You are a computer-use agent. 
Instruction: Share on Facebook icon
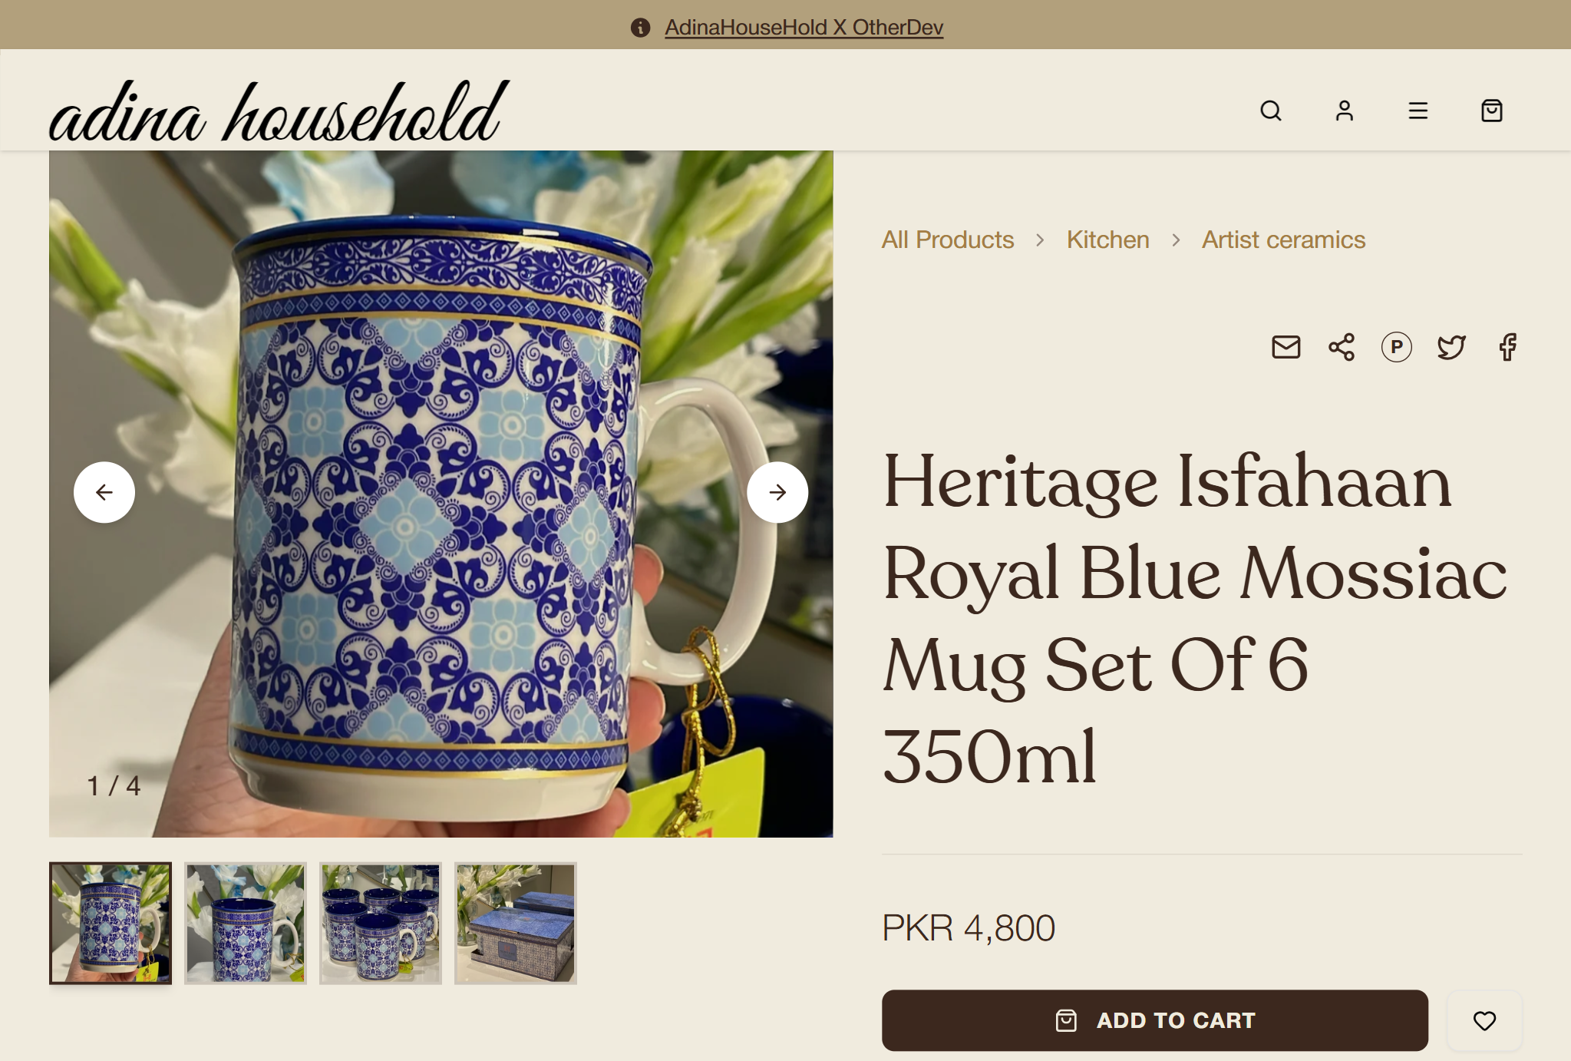click(x=1507, y=347)
